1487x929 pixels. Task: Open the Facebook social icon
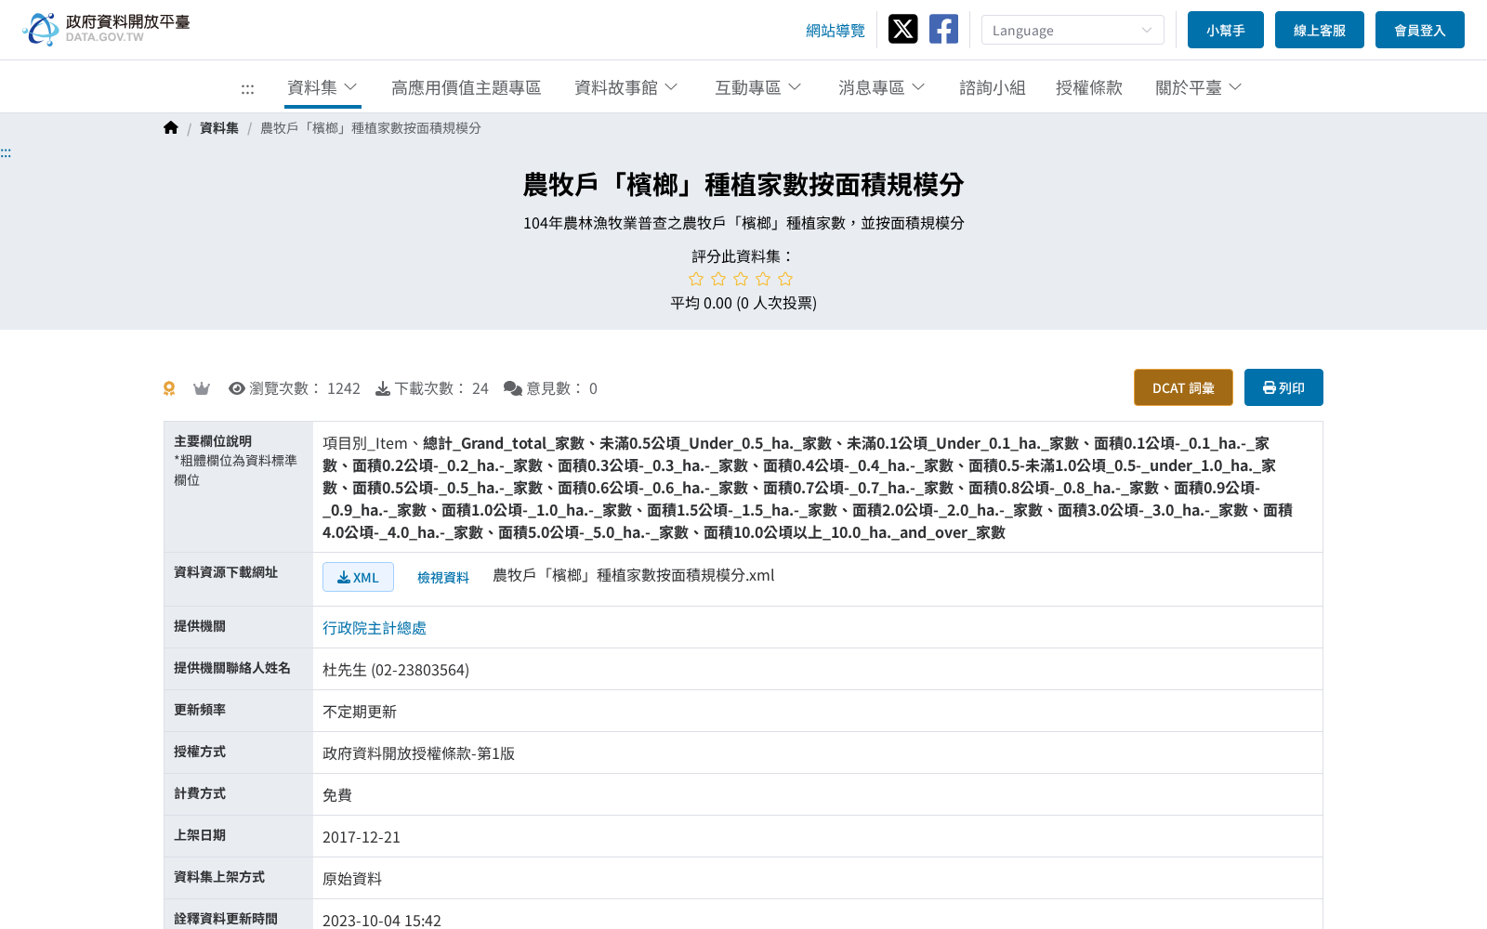pos(943,29)
